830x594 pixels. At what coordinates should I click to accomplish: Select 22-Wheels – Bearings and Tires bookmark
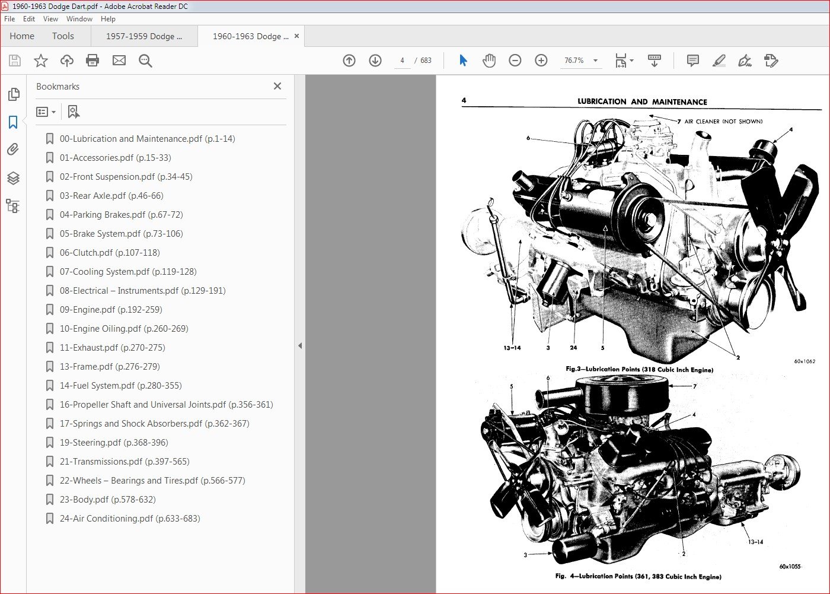coord(152,481)
